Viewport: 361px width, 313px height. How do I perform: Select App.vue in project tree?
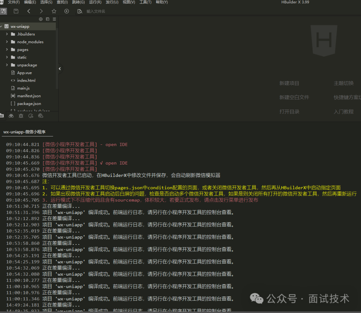click(24, 73)
